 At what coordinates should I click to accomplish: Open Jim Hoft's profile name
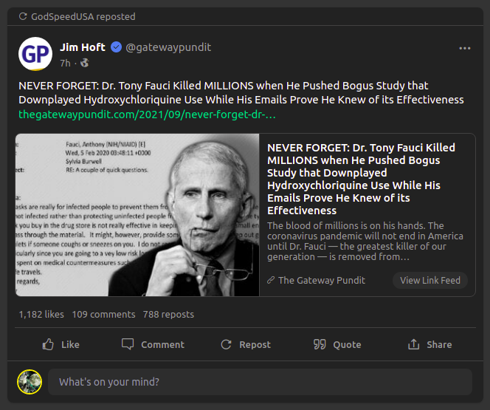coord(83,47)
